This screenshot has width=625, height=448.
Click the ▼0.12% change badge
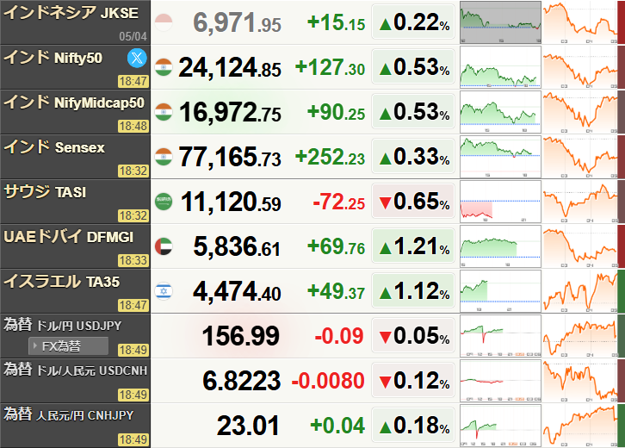pyautogui.click(x=413, y=381)
